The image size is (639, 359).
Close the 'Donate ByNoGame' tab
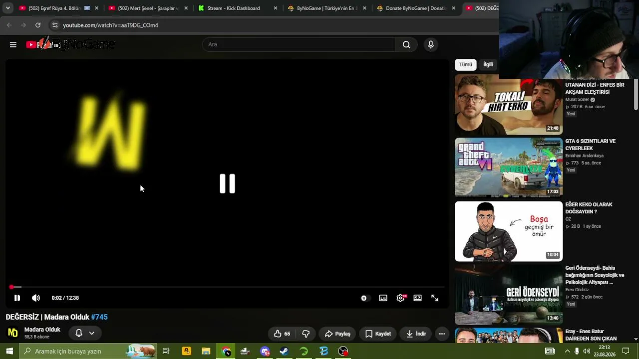(454, 8)
